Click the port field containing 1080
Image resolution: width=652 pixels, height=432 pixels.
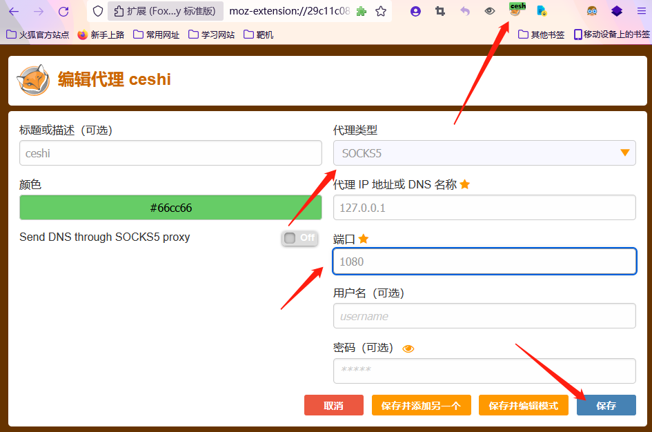click(484, 261)
